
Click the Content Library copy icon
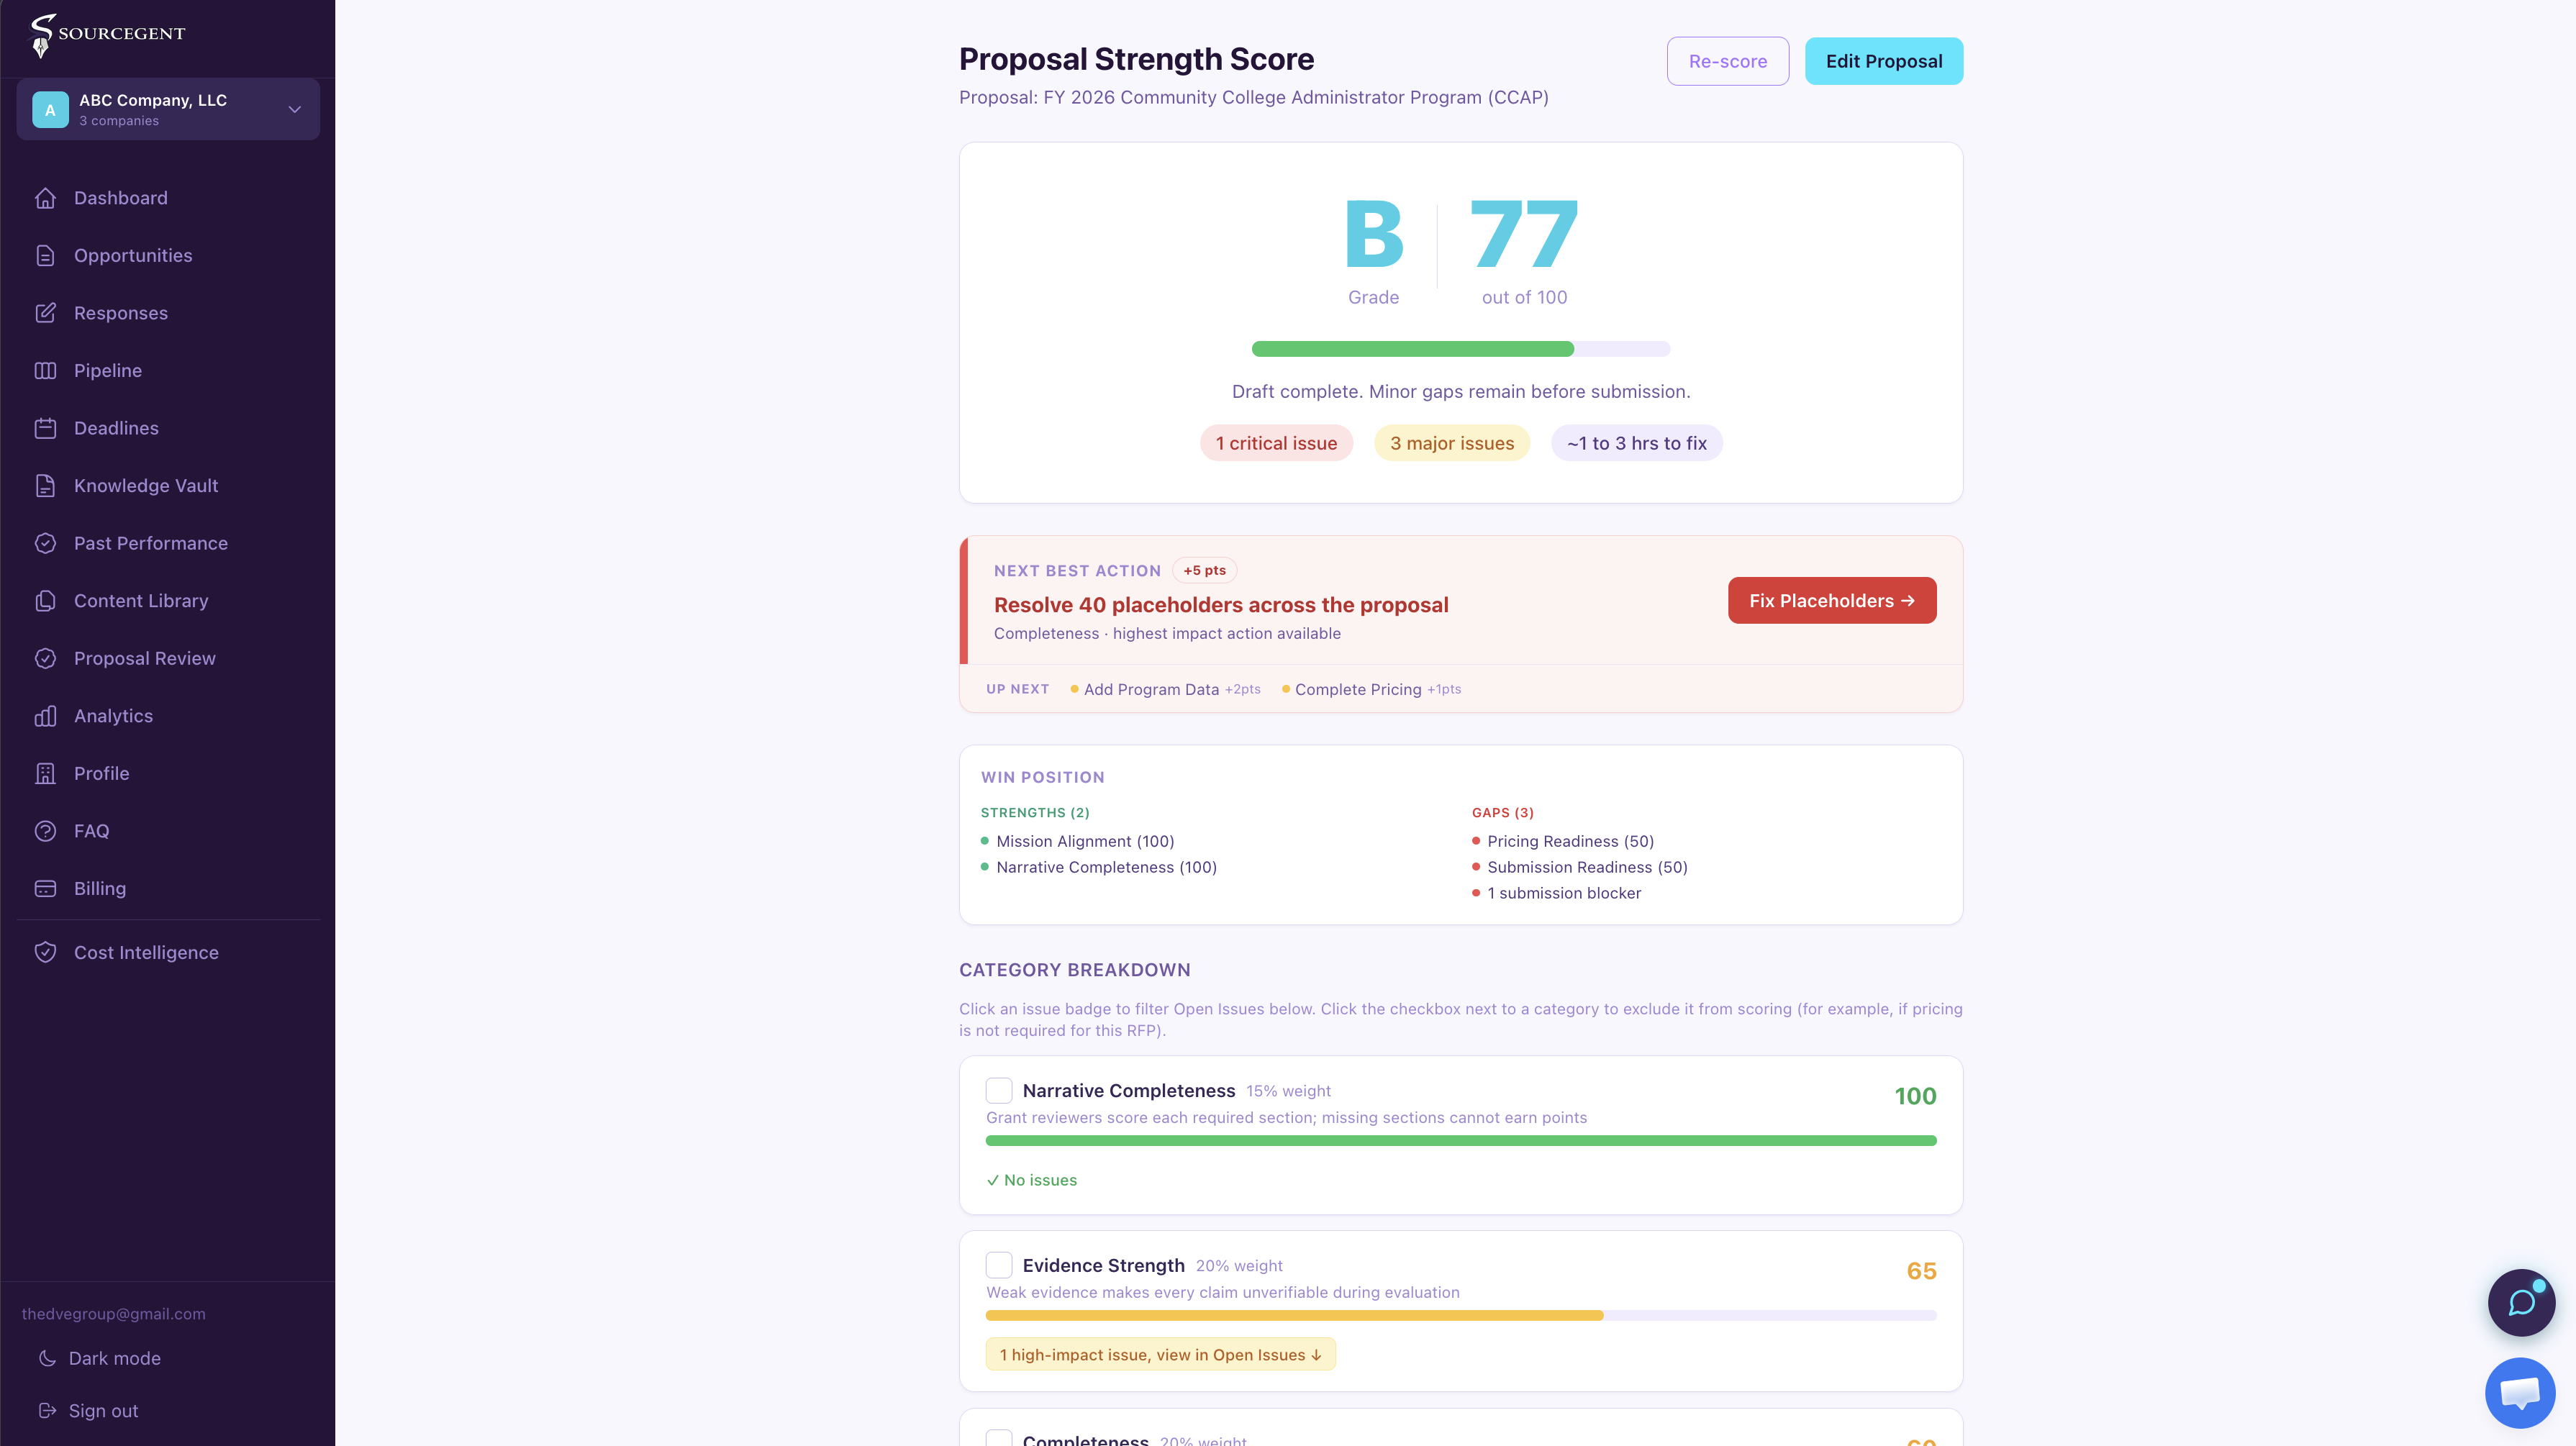pos(45,601)
